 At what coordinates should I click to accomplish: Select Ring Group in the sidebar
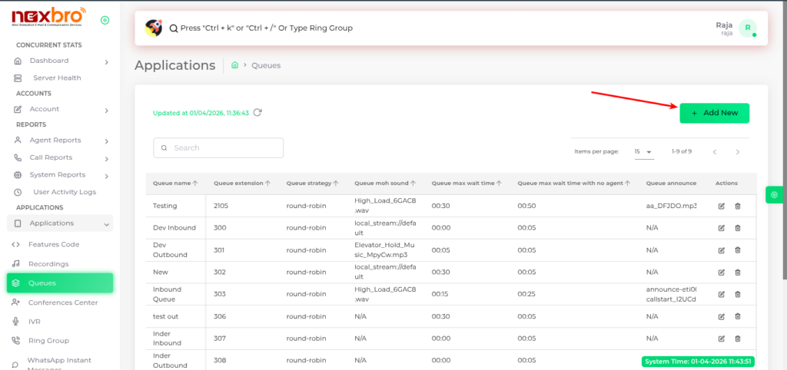pos(48,341)
